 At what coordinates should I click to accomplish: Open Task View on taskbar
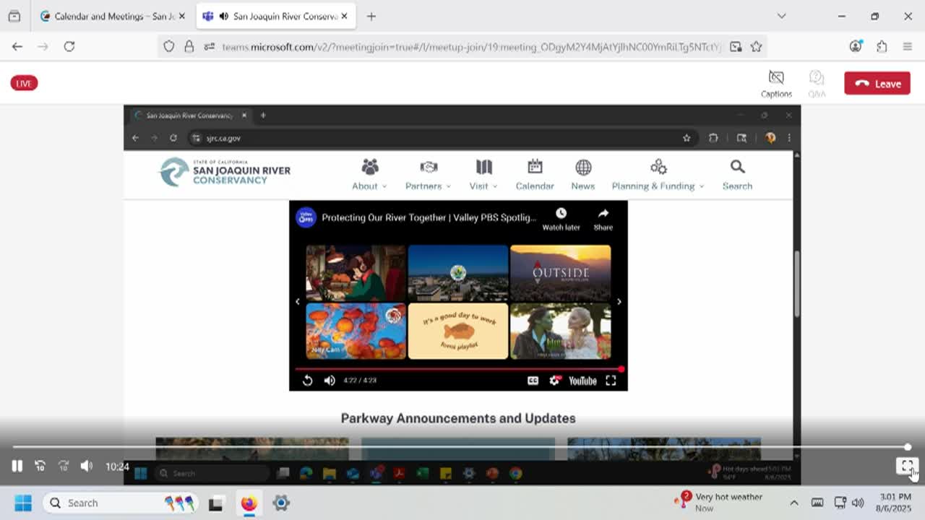215,503
